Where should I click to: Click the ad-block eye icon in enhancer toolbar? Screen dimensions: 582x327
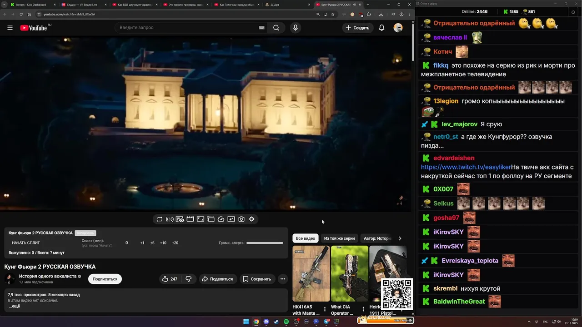point(180,219)
